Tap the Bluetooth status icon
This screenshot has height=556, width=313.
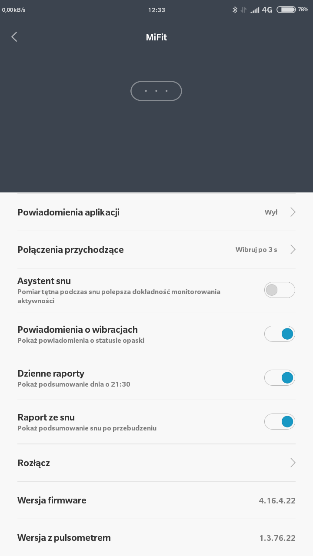235,10
